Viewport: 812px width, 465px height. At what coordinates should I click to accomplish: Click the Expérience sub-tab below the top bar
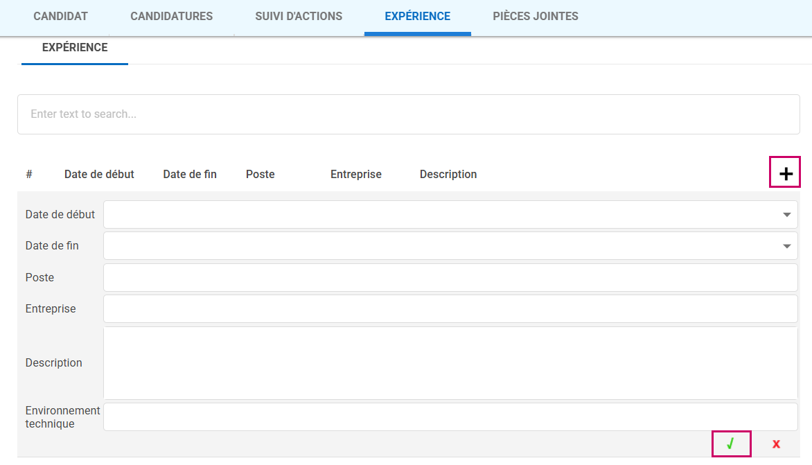(x=75, y=48)
